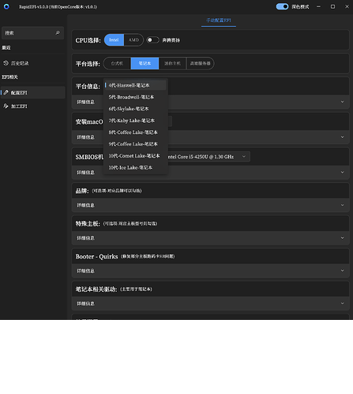
Task: Pick 7代-Kaby Lake-笔记本 from the list
Action: tap(136, 121)
